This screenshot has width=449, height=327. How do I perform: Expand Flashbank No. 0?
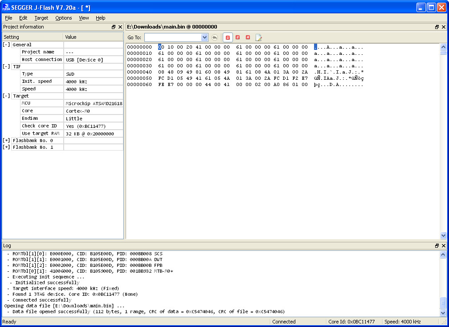coord(6,141)
